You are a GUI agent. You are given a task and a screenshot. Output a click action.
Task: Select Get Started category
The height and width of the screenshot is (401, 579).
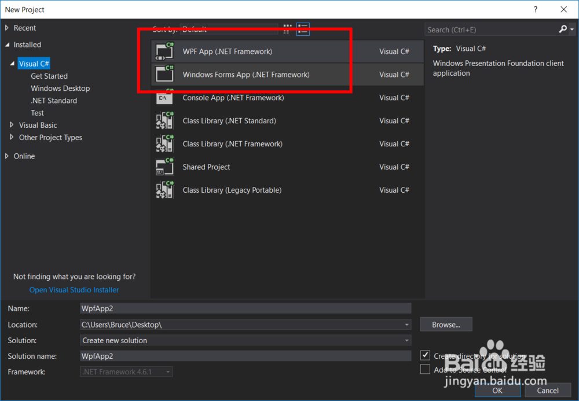(49, 76)
